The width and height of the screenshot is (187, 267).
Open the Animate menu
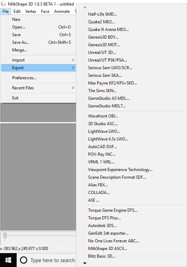coord(62,11)
